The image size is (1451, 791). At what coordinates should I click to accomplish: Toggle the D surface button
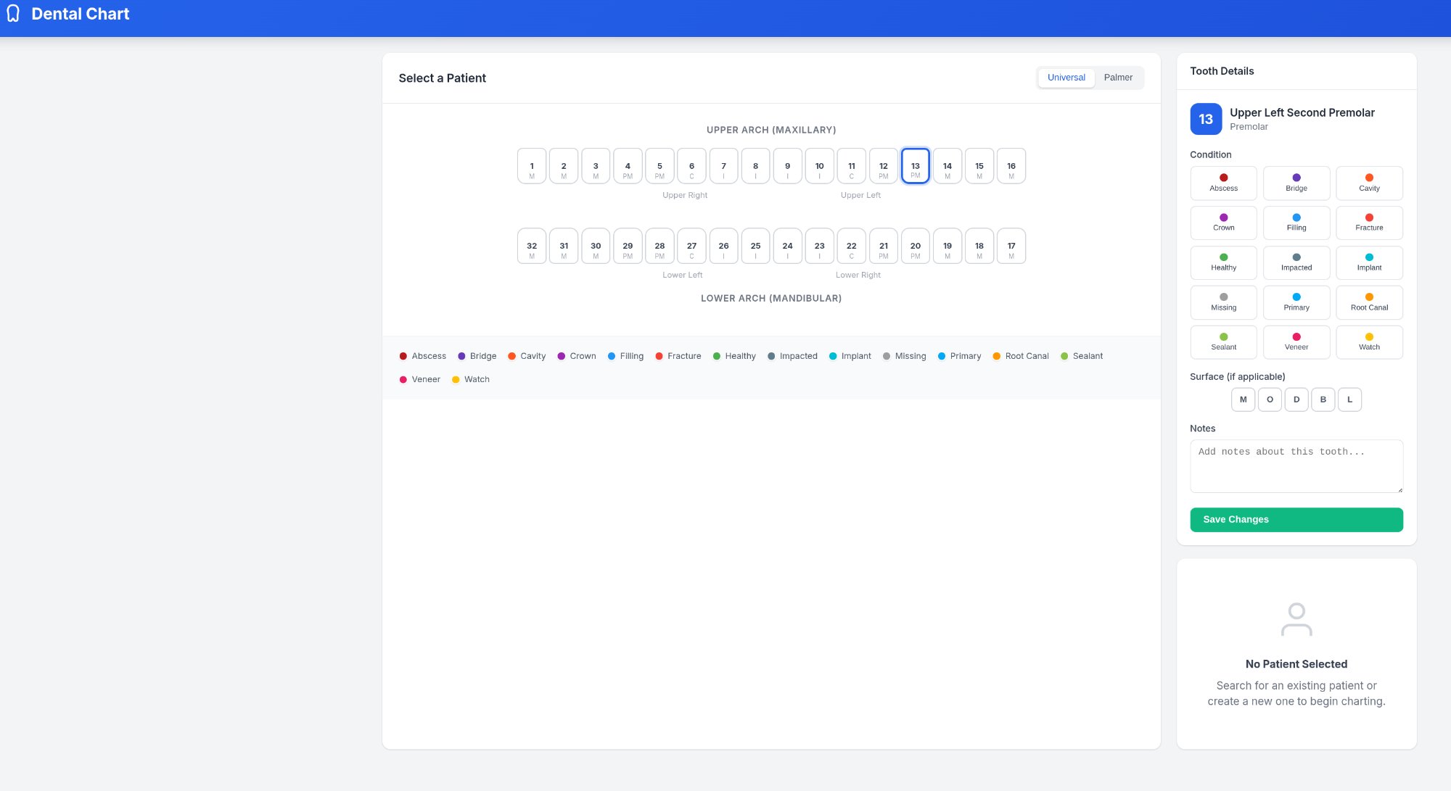tap(1296, 399)
